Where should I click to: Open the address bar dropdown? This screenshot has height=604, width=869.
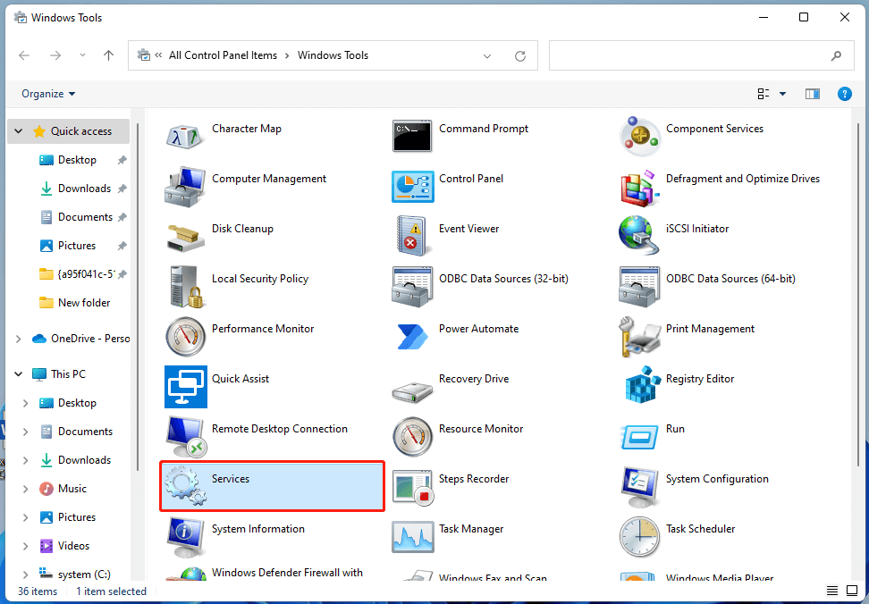tap(487, 55)
